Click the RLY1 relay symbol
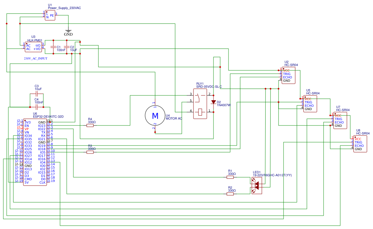The height and width of the screenshot is (229, 373). click(x=200, y=104)
